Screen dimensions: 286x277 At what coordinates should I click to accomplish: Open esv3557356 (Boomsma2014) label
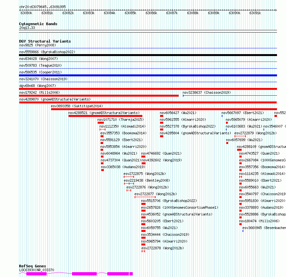point(262,167)
